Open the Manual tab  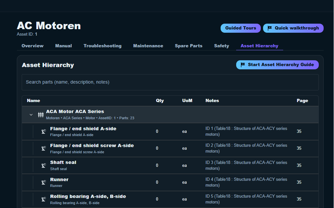coord(63,46)
